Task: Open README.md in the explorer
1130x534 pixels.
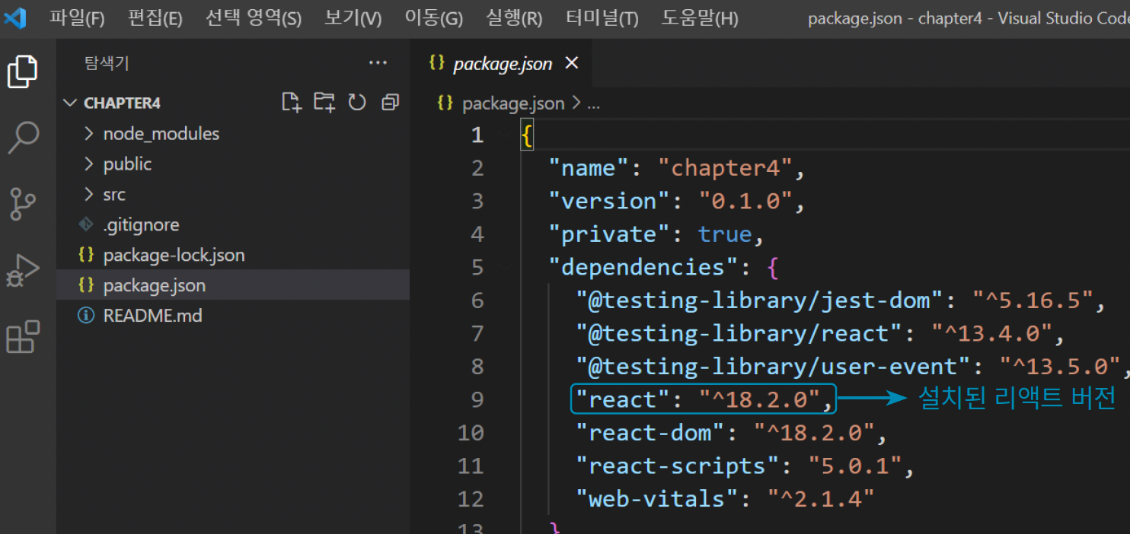Action: click(233, 316)
